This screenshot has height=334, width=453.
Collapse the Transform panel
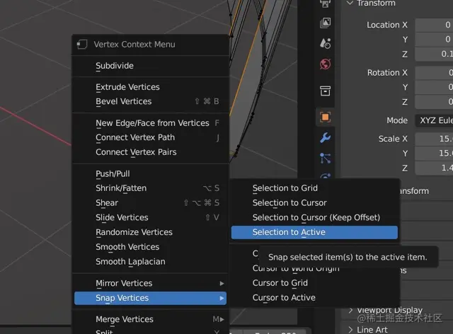(x=350, y=4)
